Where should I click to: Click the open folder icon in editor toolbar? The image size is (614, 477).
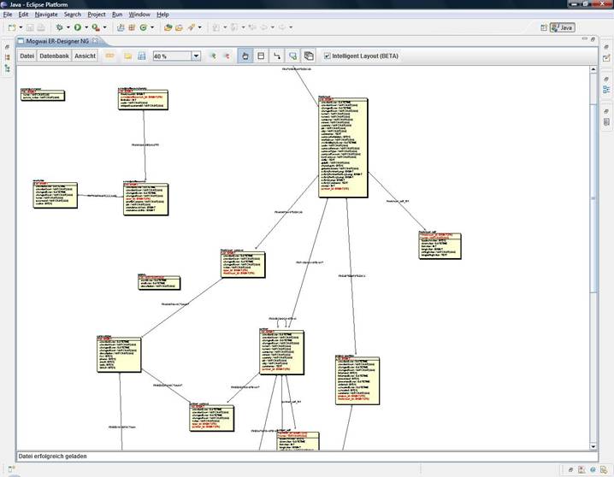[127, 56]
